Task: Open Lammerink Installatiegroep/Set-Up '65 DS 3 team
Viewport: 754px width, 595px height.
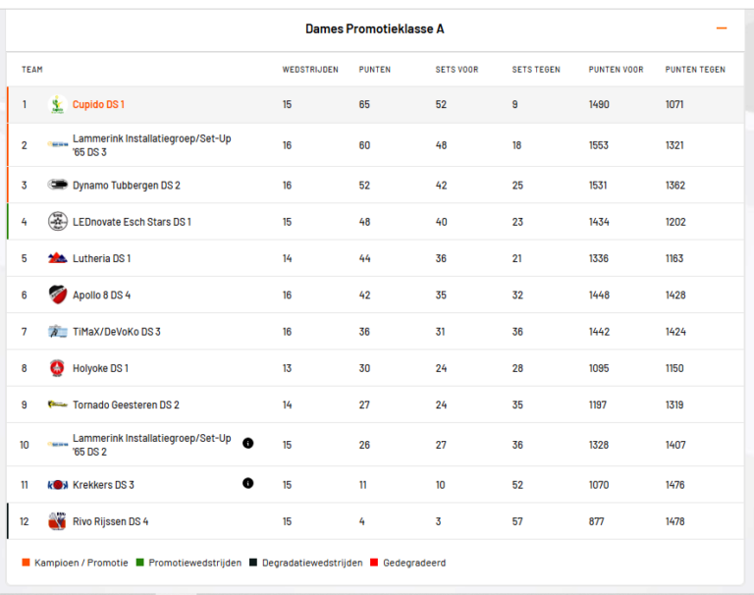Action: [x=151, y=145]
